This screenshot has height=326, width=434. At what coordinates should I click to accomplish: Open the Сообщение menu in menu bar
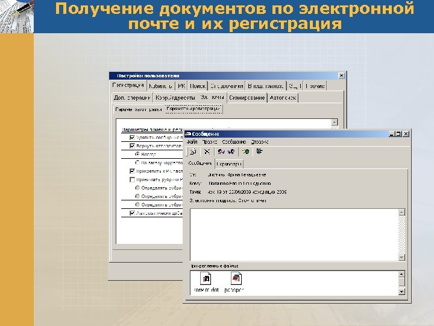[x=234, y=142]
